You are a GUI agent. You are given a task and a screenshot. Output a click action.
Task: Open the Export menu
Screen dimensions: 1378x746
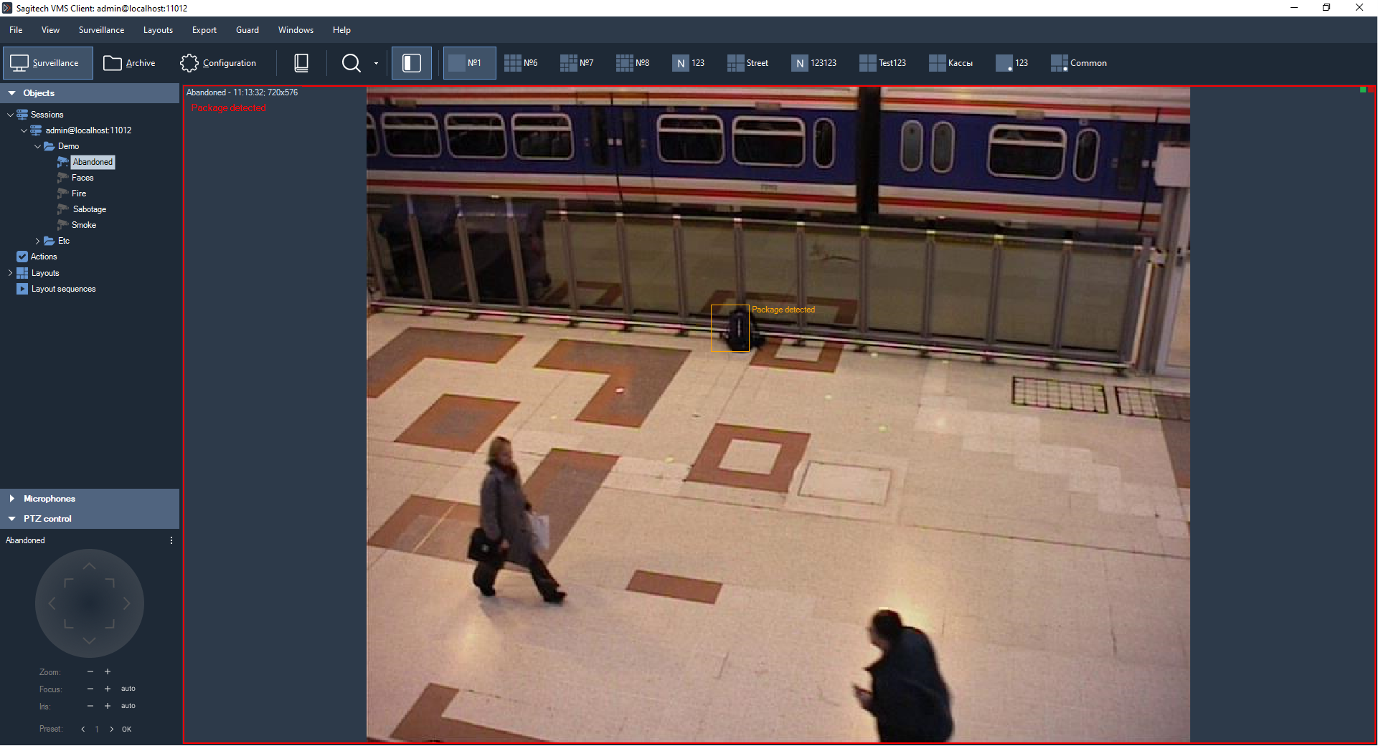click(204, 30)
